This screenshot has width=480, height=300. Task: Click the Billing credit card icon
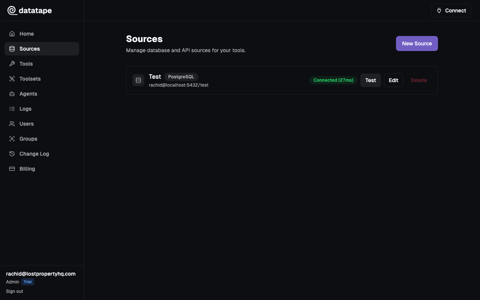click(12, 169)
